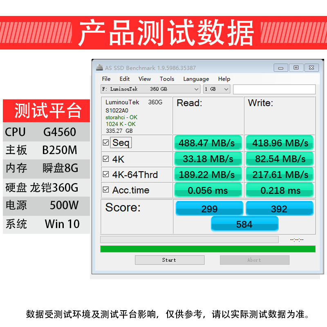The height and width of the screenshot is (327, 327).
Task: Click the storahci - OK status text
Action: click(x=121, y=117)
